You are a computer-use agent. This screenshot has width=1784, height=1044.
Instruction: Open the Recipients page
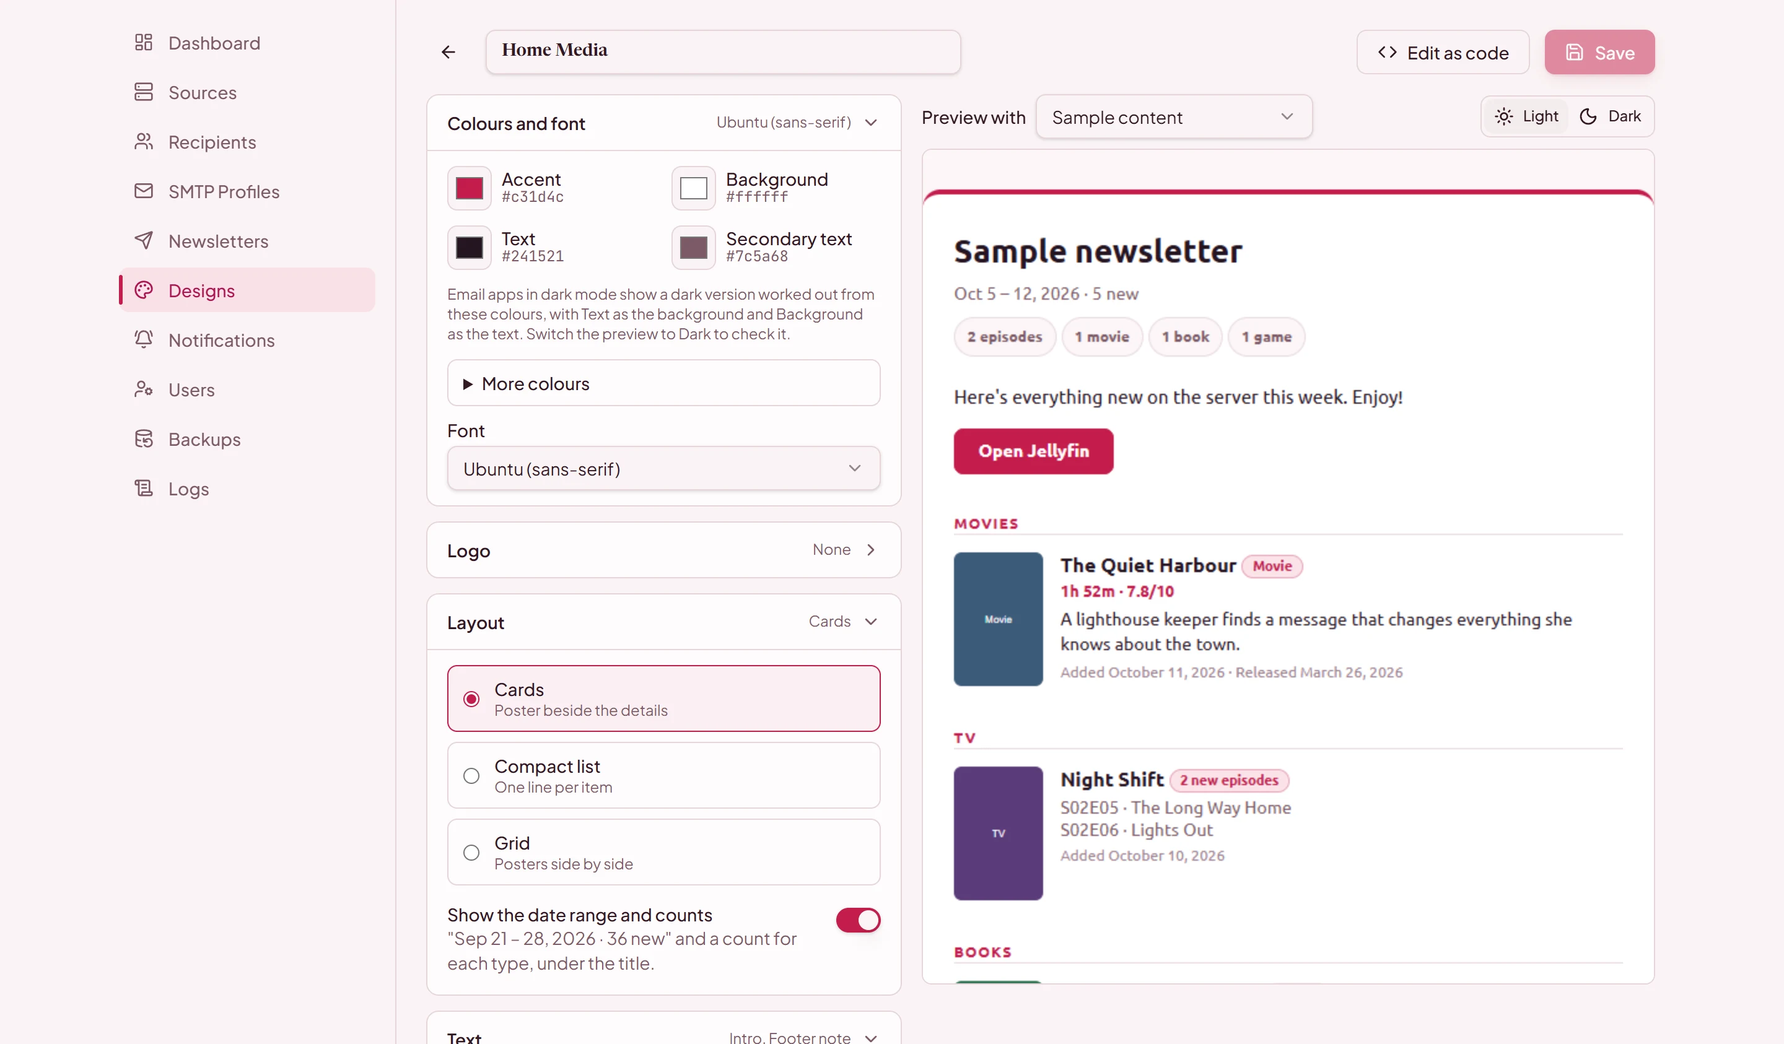(247, 142)
